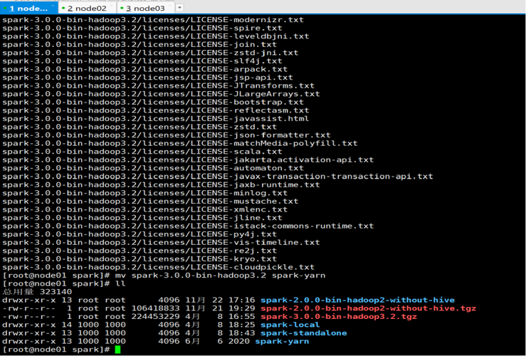
Task: Click the blue spark-2.0.0-bin-hadoop2-without-hive directory name
Action: tap(357, 300)
